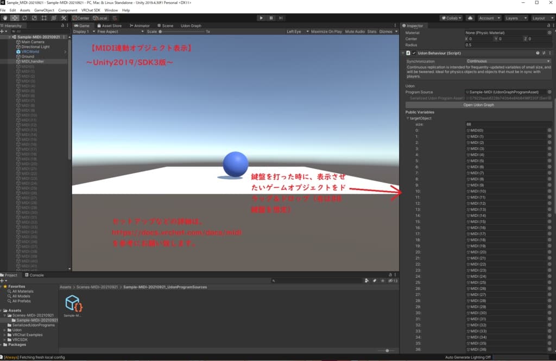Click object picker for Physic Material field
This screenshot has height=361, width=556.
pyautogui.click(x=549, y=33)
